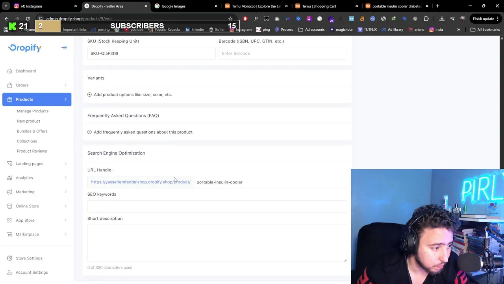This screenshot has height=284, width=504.
Task: Click the camera screenshot extension icon
Action: pos(277,19)
